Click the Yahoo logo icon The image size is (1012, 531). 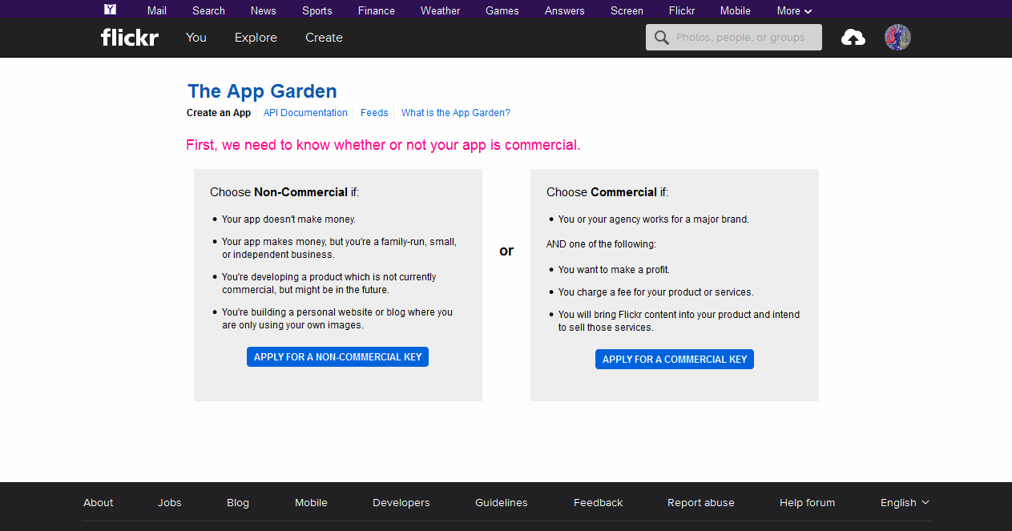click(x=111, y=10)
